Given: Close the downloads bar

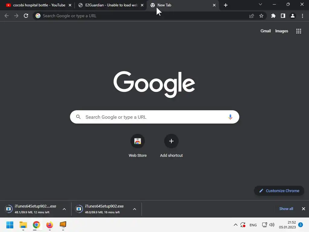Looking at the screenshot, I should 304,209.
